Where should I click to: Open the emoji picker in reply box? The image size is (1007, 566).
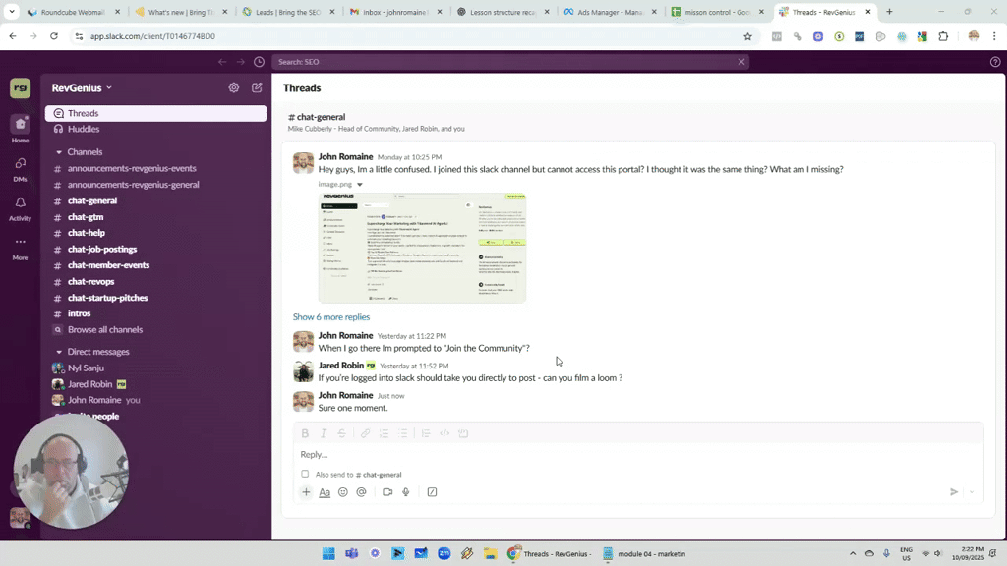click(343, 492)
